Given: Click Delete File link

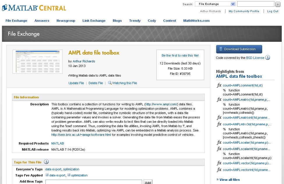Looking at the screenshot, I should pos(96,83).
